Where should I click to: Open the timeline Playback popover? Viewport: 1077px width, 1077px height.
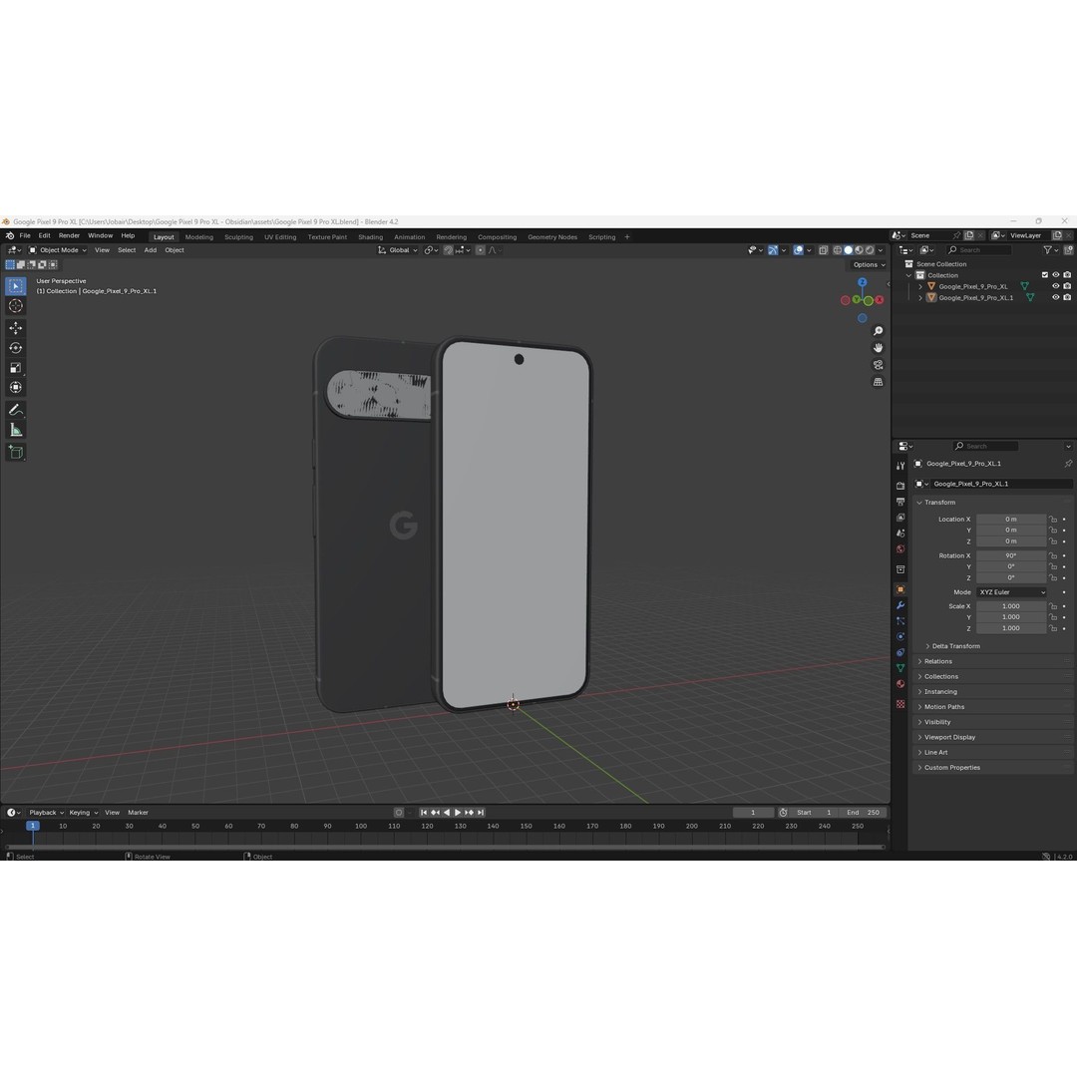pyautogui.click(x=45, y=814)
